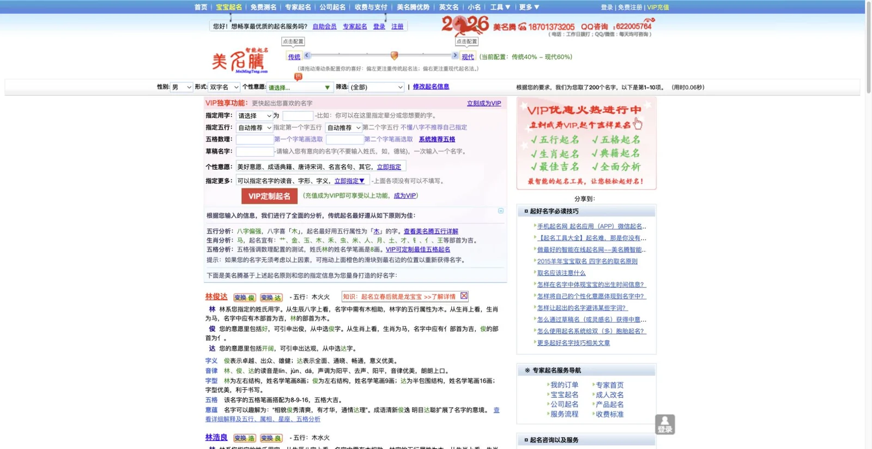Click the 注册 link in greeting bar

(x=397, y=27)
